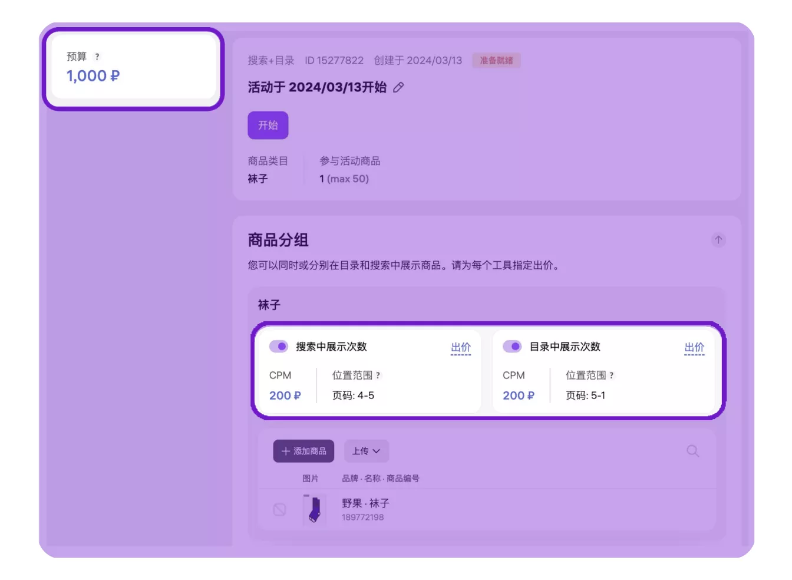Click help icon next to 位置范围 in search card

coord(378,375)
